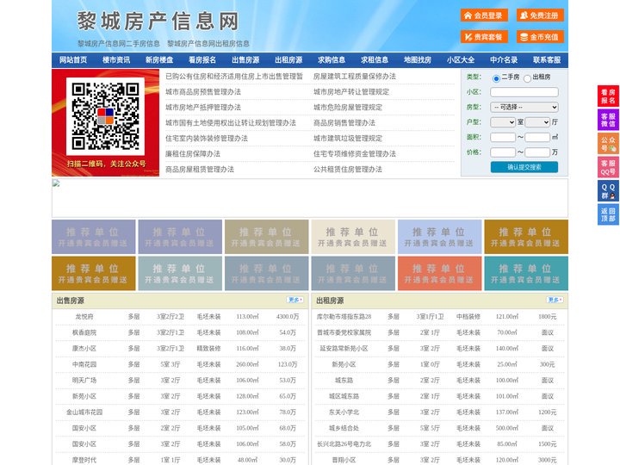
Task: Open article 房屋建筑工程质量保修办法
Action: pyautogui.click(x=355, y=77)
